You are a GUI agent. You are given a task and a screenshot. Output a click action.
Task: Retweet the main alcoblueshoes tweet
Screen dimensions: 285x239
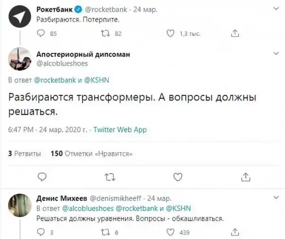click(109, 176)
